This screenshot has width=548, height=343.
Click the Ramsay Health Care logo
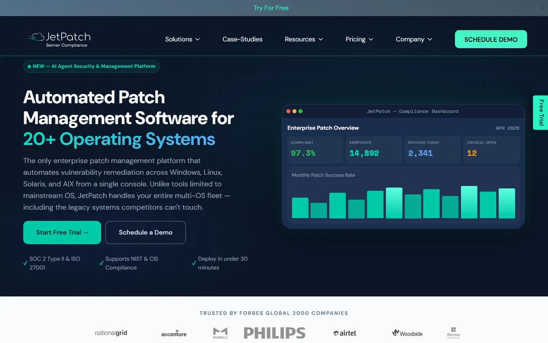(x=453, y=333)
